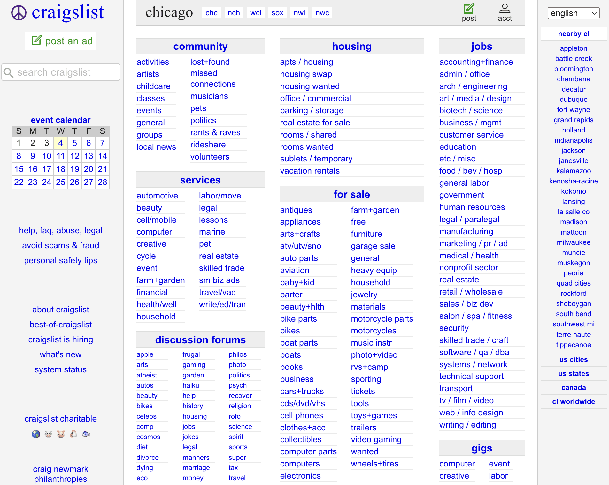Image resolution: width=609 pixels, height=485 pixels.
Task: Select day 4 in event calendar
Action: (x=60, y=143)
